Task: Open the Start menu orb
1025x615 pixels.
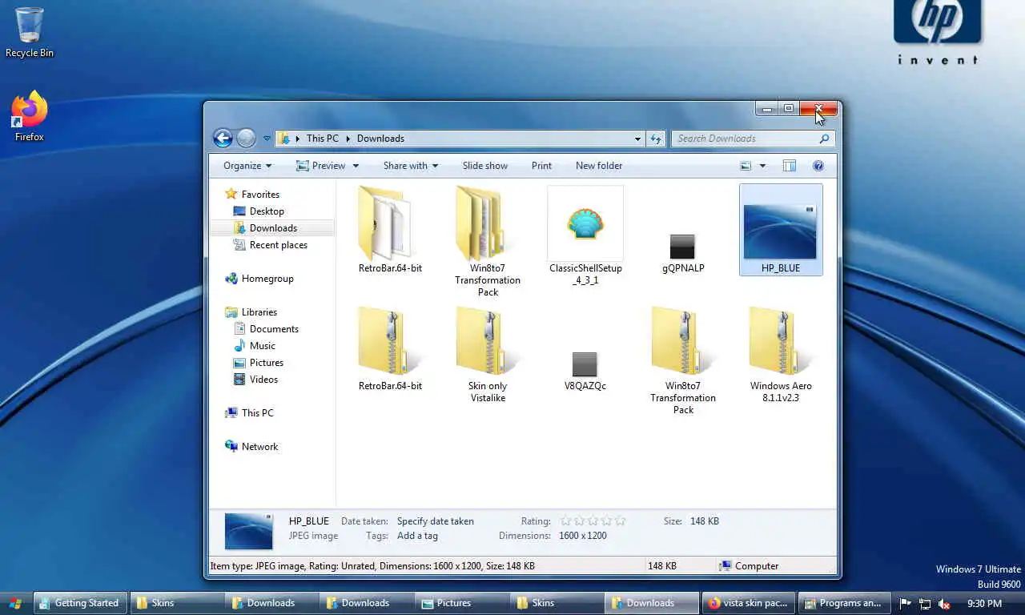Action: (15, 603)
